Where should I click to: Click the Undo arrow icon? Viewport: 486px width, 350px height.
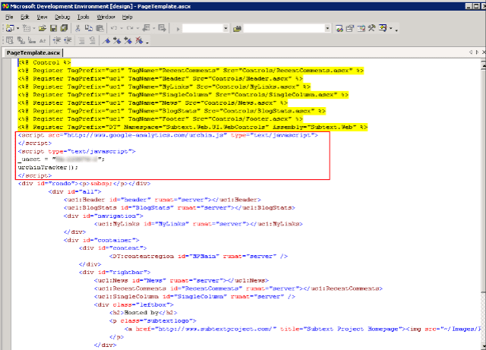point(114,29)
